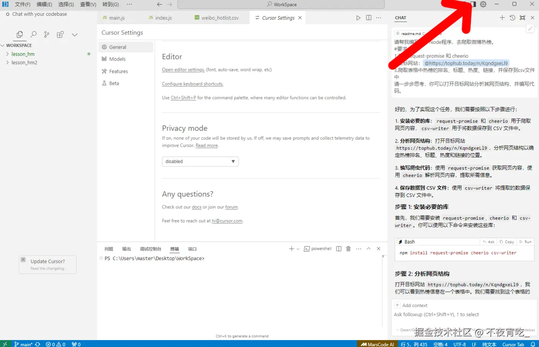Viewport: 539px width, 347px height.
Task: Select General settings section
Action: coord(126,47)
